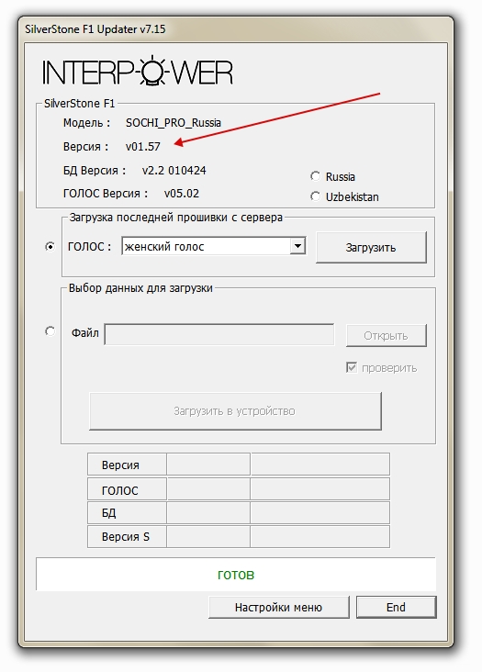The width and height of the screenshot is (482, 672).
Task: Click the ГОЛОС table row header
Action: pos(127,489)
